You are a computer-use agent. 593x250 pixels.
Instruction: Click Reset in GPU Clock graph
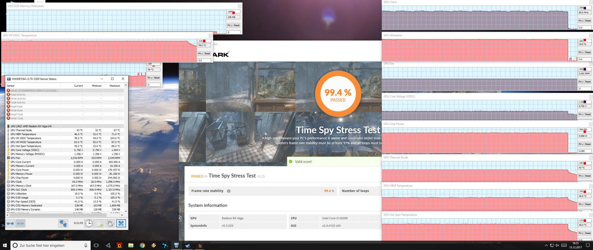588,21
